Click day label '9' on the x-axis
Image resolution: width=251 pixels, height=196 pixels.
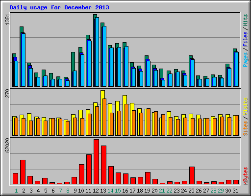(75, 191)
